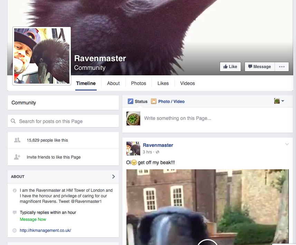This screenshot has width=296, height=245.
Task: Click the public globe privacy icon
Action: pyautogui.click(x=157, y=152)
